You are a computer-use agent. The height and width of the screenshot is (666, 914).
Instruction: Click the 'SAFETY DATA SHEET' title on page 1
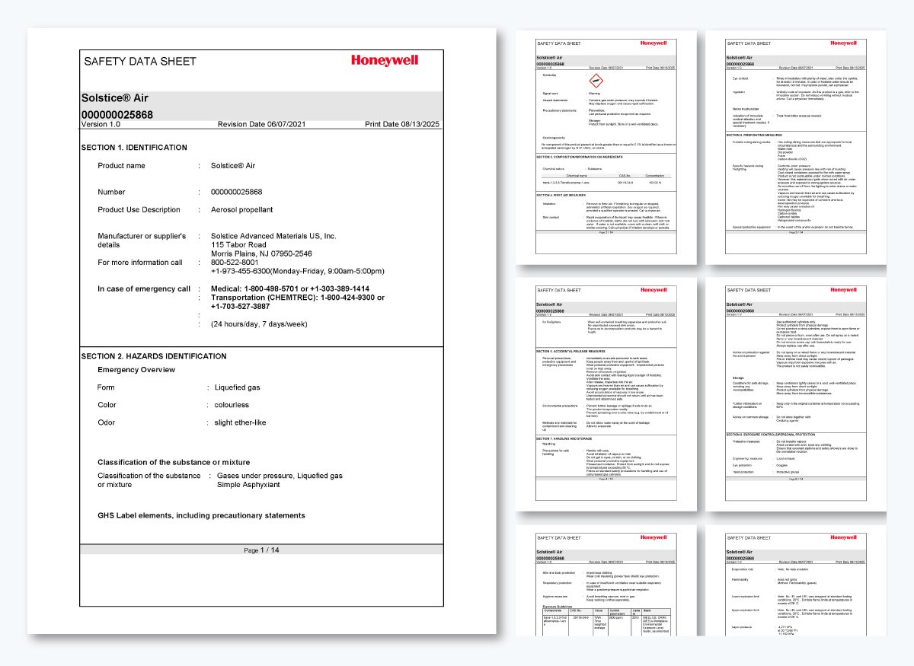(x=140, y=62)
